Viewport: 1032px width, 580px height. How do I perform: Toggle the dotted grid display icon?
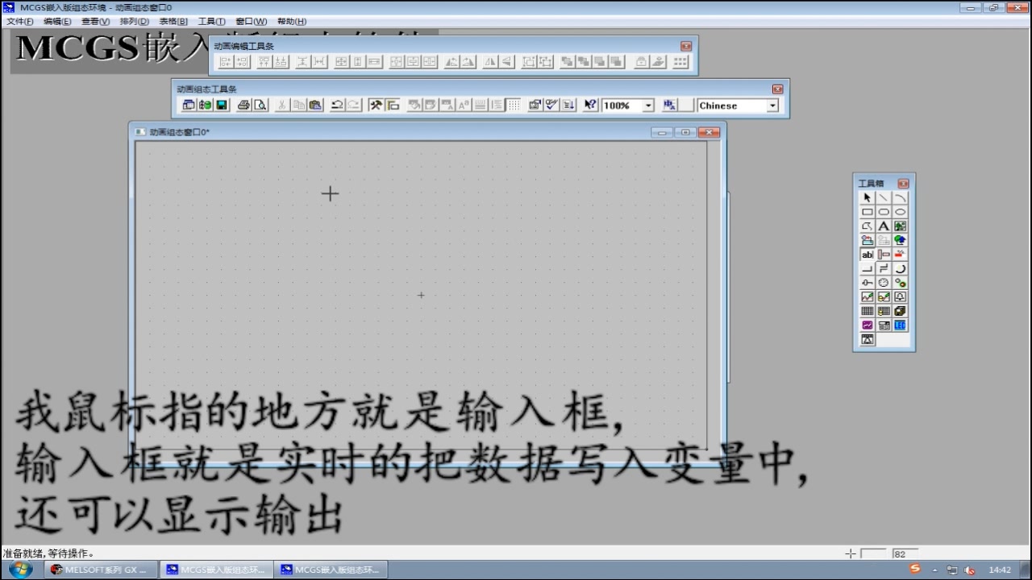pos(514,105)
